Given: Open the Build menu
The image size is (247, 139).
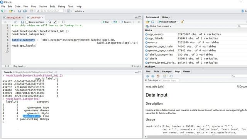Looking at the screenshot, I should [52, 7].
